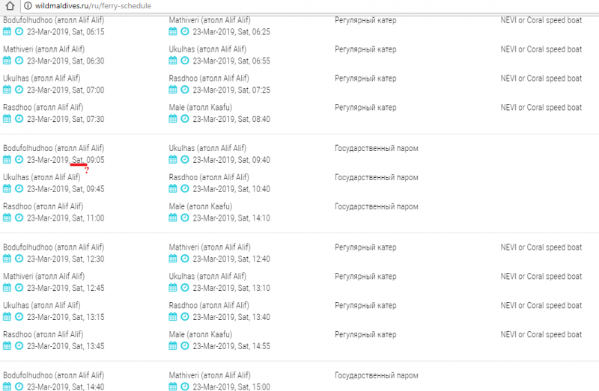The width and height of the screenshot is (599, 391).
Task: Click clock icon beside 14:40 departure
Action: pos(19,387)
